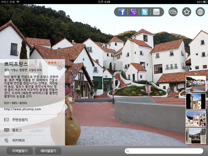Viewport: 208px width, 156px height.
Task: Collapse the photo thumbnail strip chevron
Action: tap(196, 73)
